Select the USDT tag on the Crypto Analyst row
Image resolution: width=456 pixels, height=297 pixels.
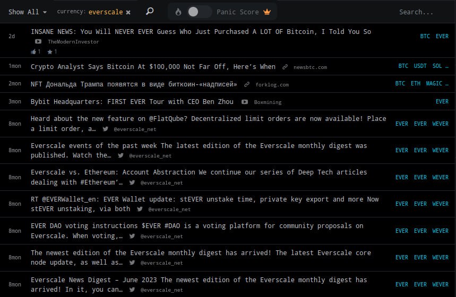[x=420, y=66]
